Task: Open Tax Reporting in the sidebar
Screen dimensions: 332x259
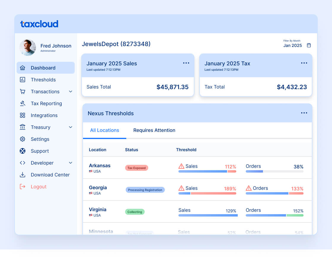Action: pos(46,104)
